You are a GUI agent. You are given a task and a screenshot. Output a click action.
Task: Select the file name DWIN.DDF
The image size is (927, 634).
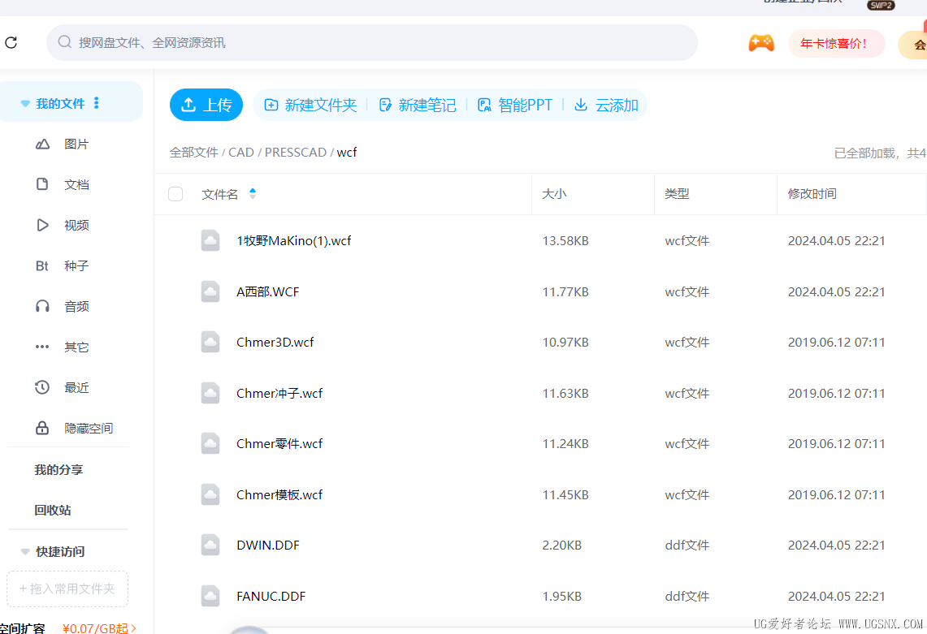pos(268,546)
